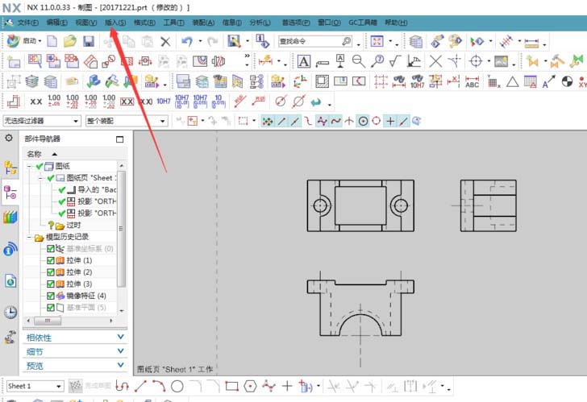Image resolution: width=587 pixels, height=402 pixels.
Task: Open the dropdown arrow beside the undo icon
Action: click(200, 41)
